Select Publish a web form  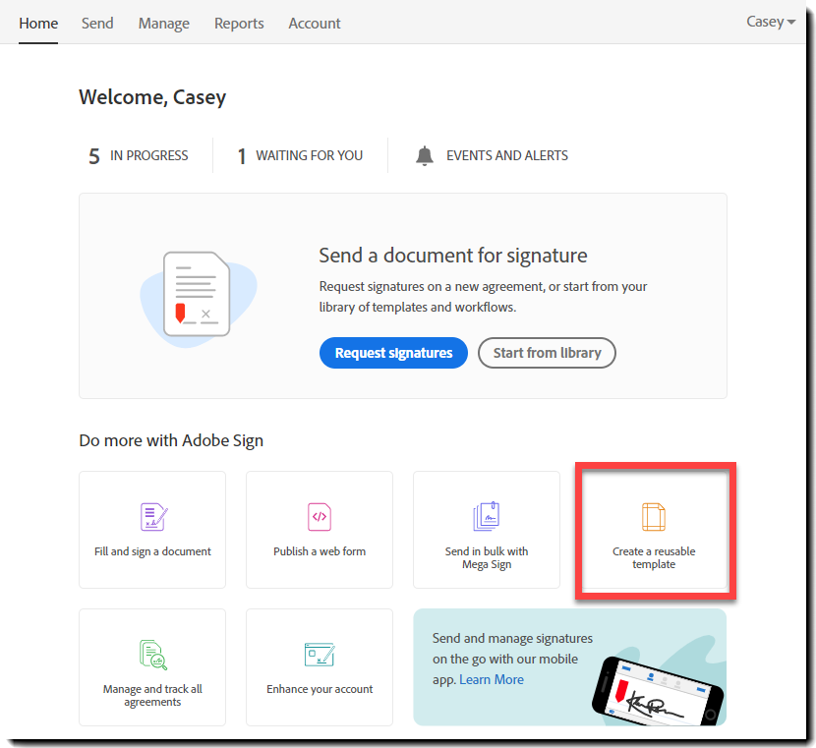(319, 530)
